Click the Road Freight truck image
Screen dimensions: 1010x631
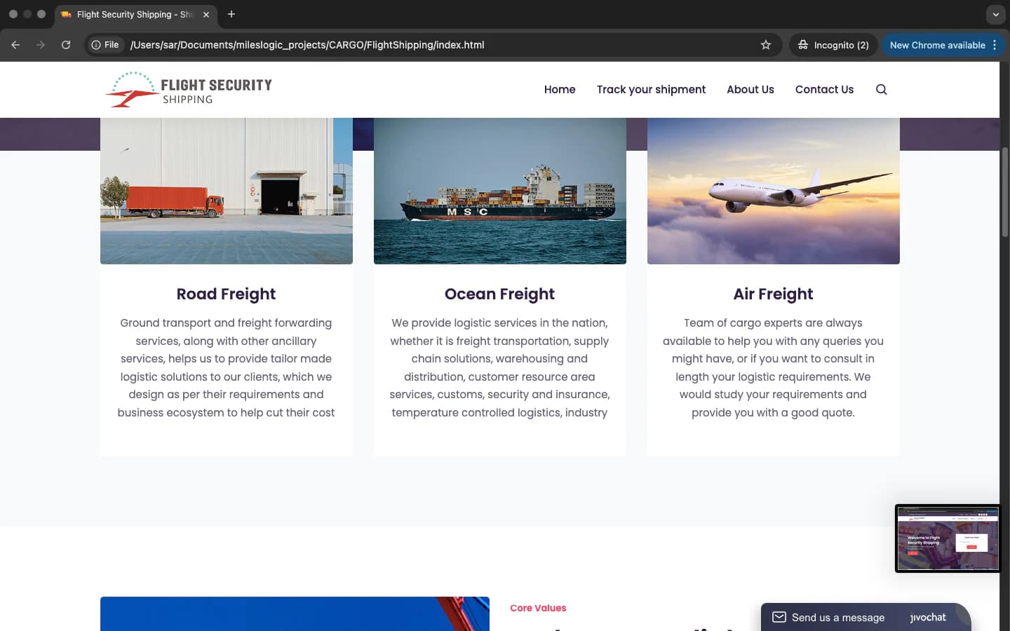pos(227,191)
